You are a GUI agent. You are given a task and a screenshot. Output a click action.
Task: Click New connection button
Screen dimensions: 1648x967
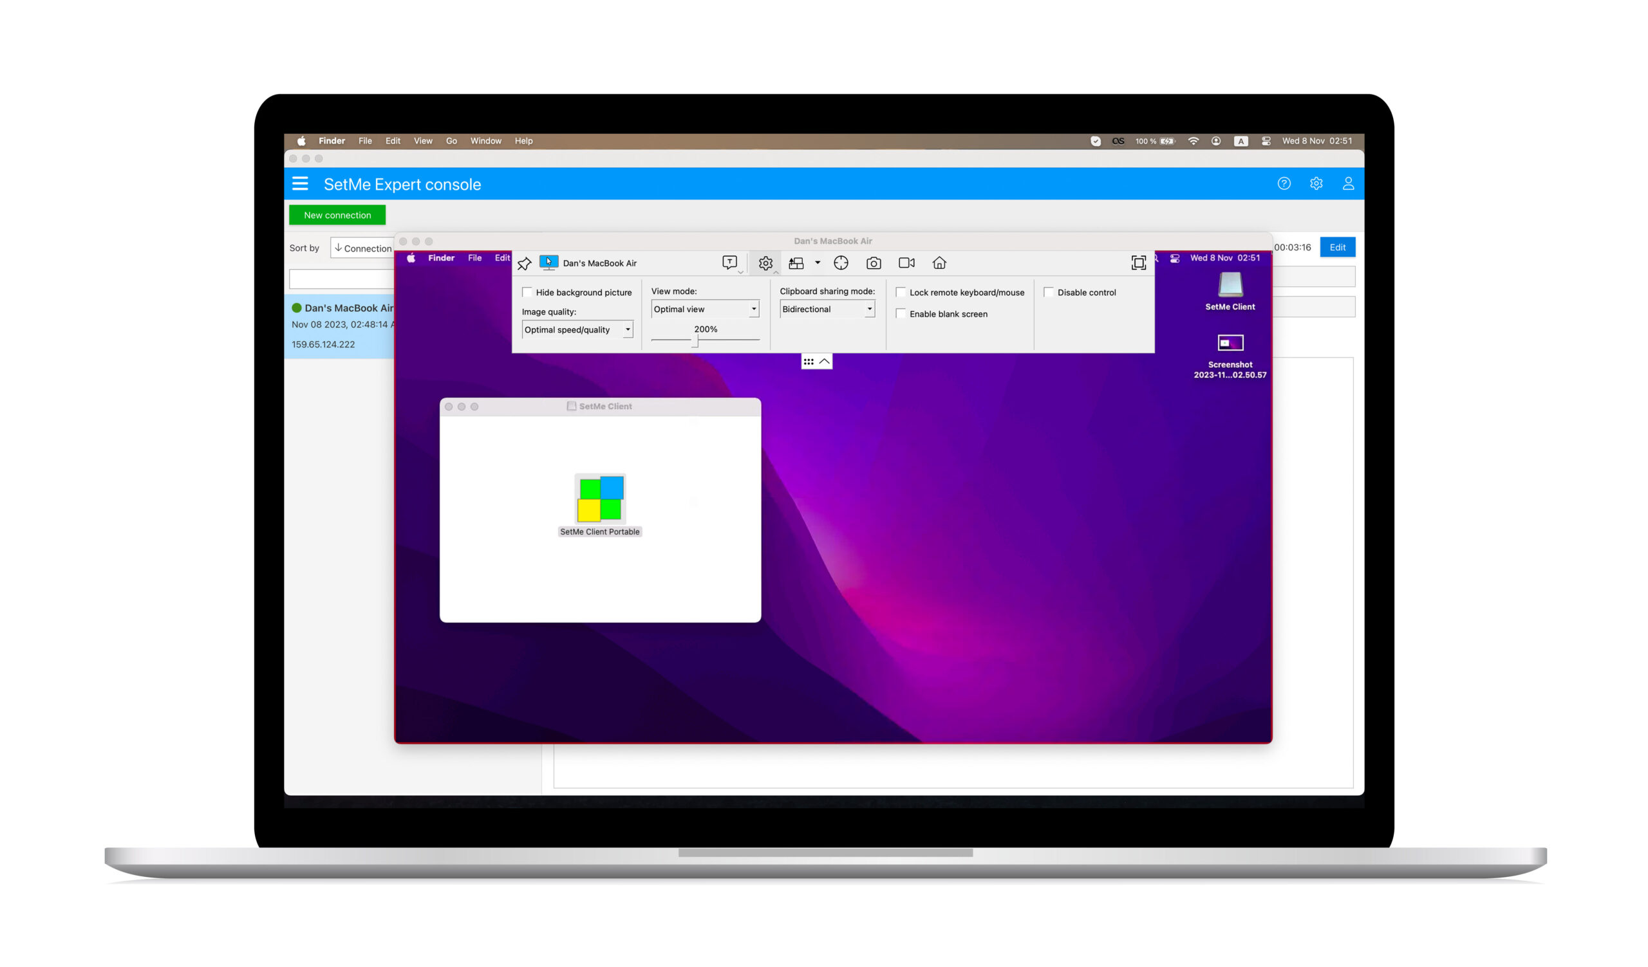coord(337,214)
